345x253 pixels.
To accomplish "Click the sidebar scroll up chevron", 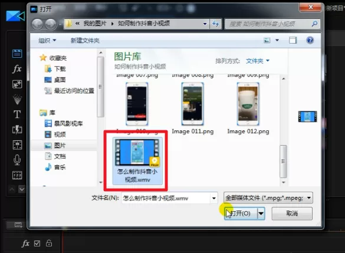I will pos(12,189).
